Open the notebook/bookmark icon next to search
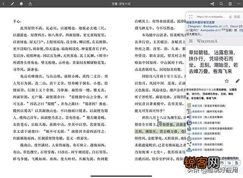Screen dimensions: 243x178 [230, 3]
